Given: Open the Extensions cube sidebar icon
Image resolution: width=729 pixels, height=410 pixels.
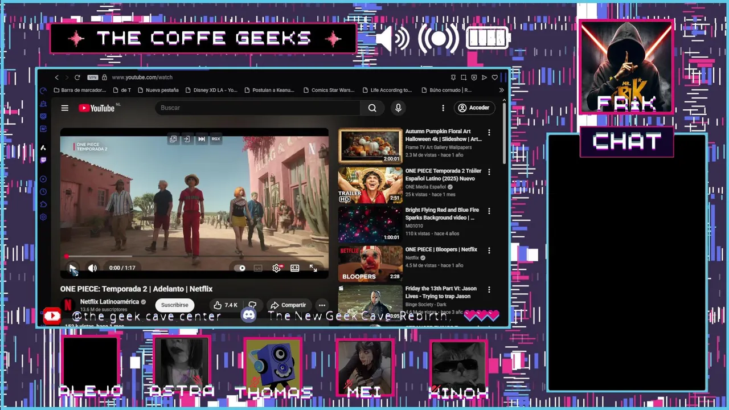Looking at the screenshot, I should click(x=43, y=204).
